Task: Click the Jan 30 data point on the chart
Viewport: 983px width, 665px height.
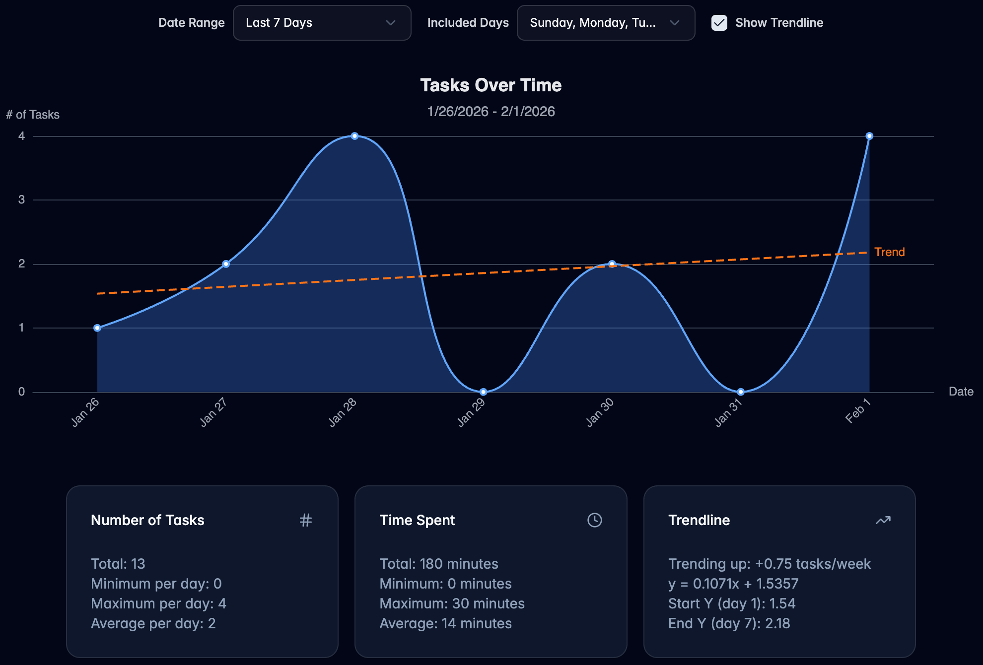Action: [x=612, y=264]
